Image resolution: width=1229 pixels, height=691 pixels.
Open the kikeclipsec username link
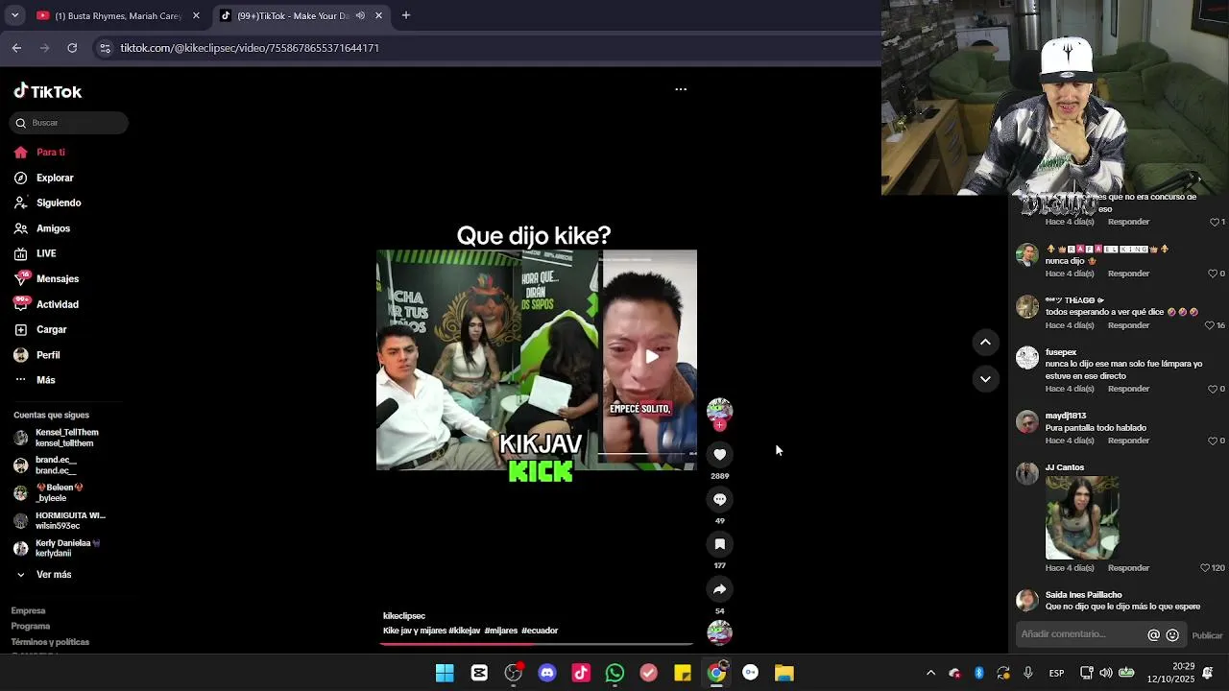404,616
